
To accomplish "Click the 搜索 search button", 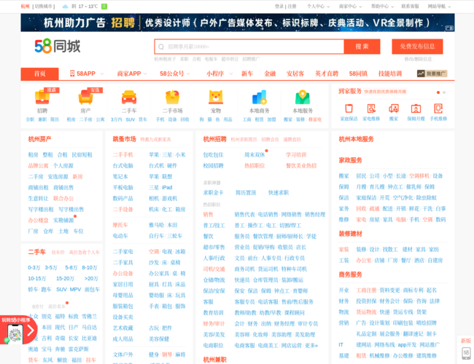I will pos(362,47).
